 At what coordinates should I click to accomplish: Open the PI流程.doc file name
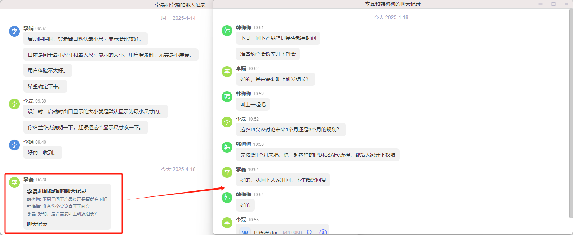pyautogui.click(x=266, y=232)
